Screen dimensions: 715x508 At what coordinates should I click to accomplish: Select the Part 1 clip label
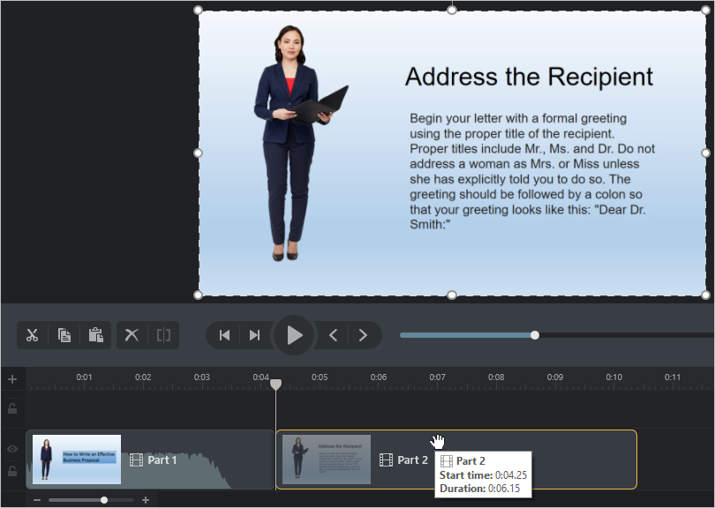pos(162,460)
